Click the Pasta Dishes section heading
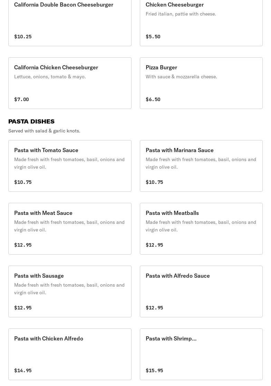The height and width of the screenshot is (386, 271). (x=31, y=121)
